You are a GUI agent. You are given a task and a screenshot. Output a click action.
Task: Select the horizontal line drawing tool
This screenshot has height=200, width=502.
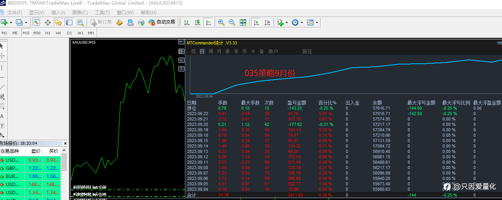coord(2,78)
